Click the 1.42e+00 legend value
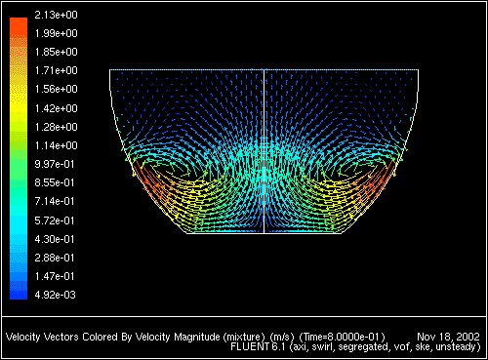This screenshot has width=488, height=360. [56, 108]
